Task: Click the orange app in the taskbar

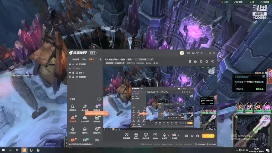Action: (x=24, y=150)
